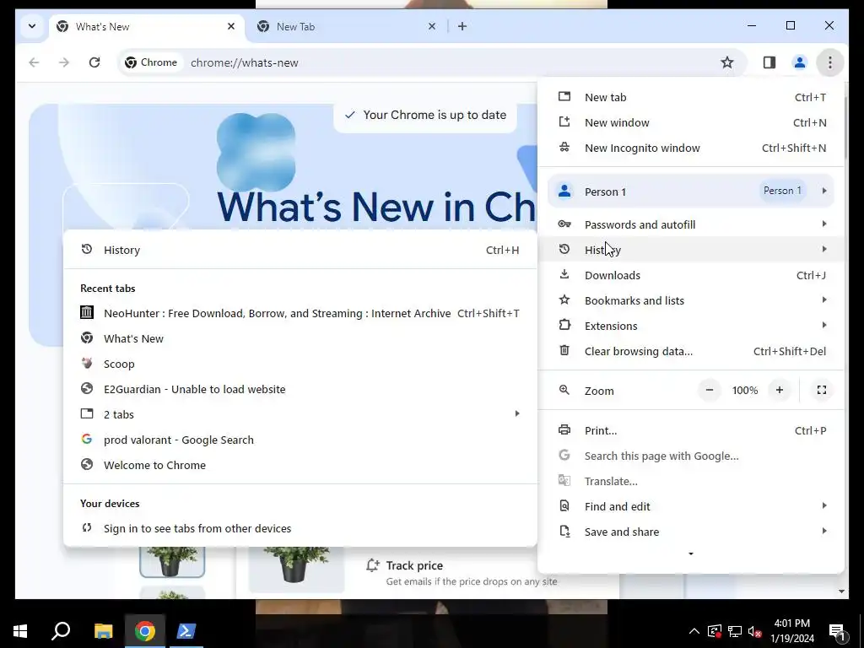Click the security tray icon with red badge
Image resolution: width=864 pixels, height=648 pixels.
pyautogui.click(x=715, y=631)
